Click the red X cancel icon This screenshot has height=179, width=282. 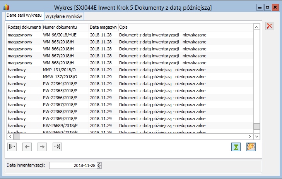point(270,26)
